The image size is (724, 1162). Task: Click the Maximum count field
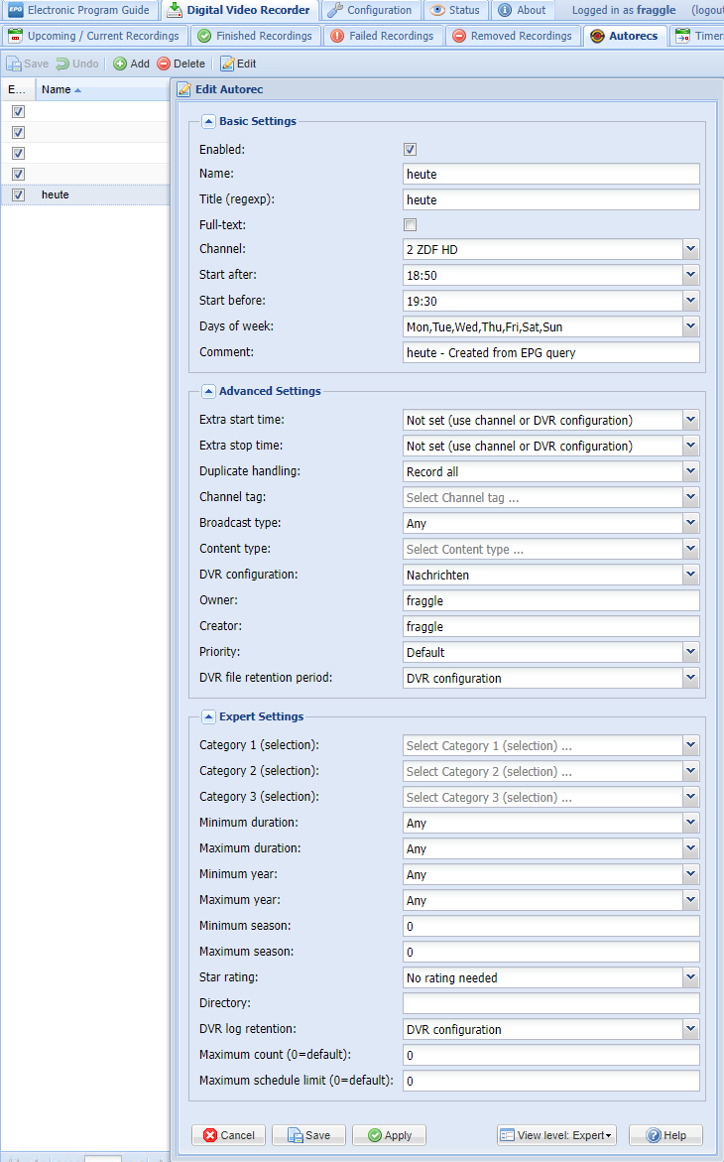pyautogui.click(x=550, y=1055)
